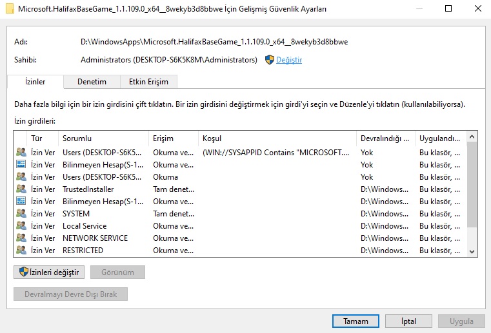Sort by the Koşul column header
Screen dimensions: 491x333
[277, 138]
